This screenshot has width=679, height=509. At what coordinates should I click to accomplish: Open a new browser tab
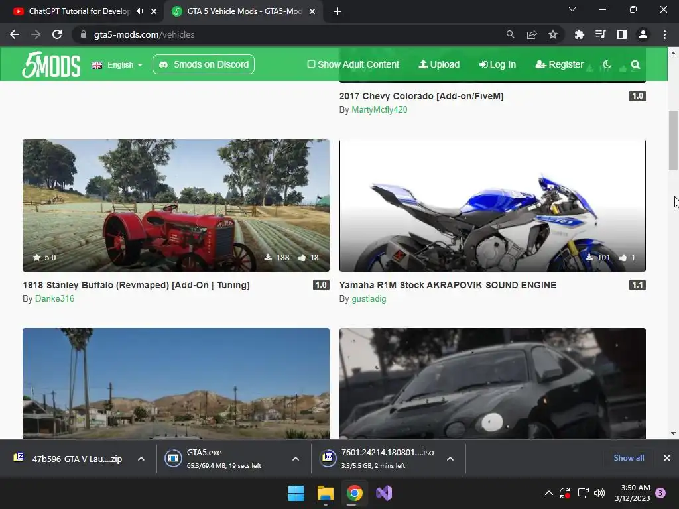tap(338, 11)
